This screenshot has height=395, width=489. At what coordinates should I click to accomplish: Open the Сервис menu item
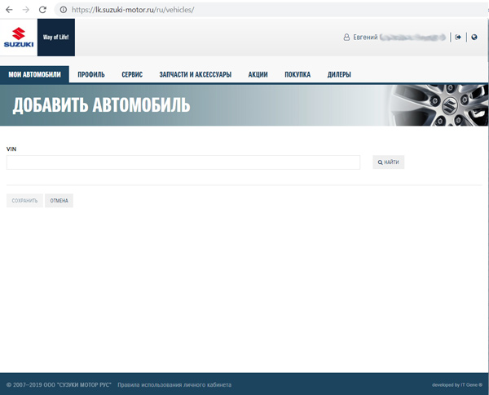click(132, 74)
